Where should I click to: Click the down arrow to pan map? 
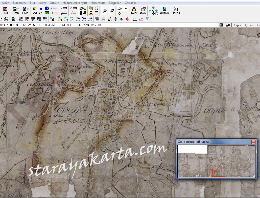click(153, 14)
